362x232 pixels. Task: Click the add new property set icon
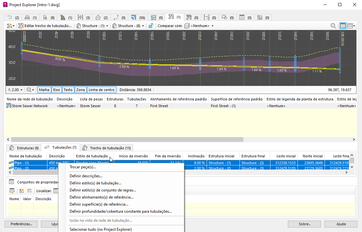22,191
